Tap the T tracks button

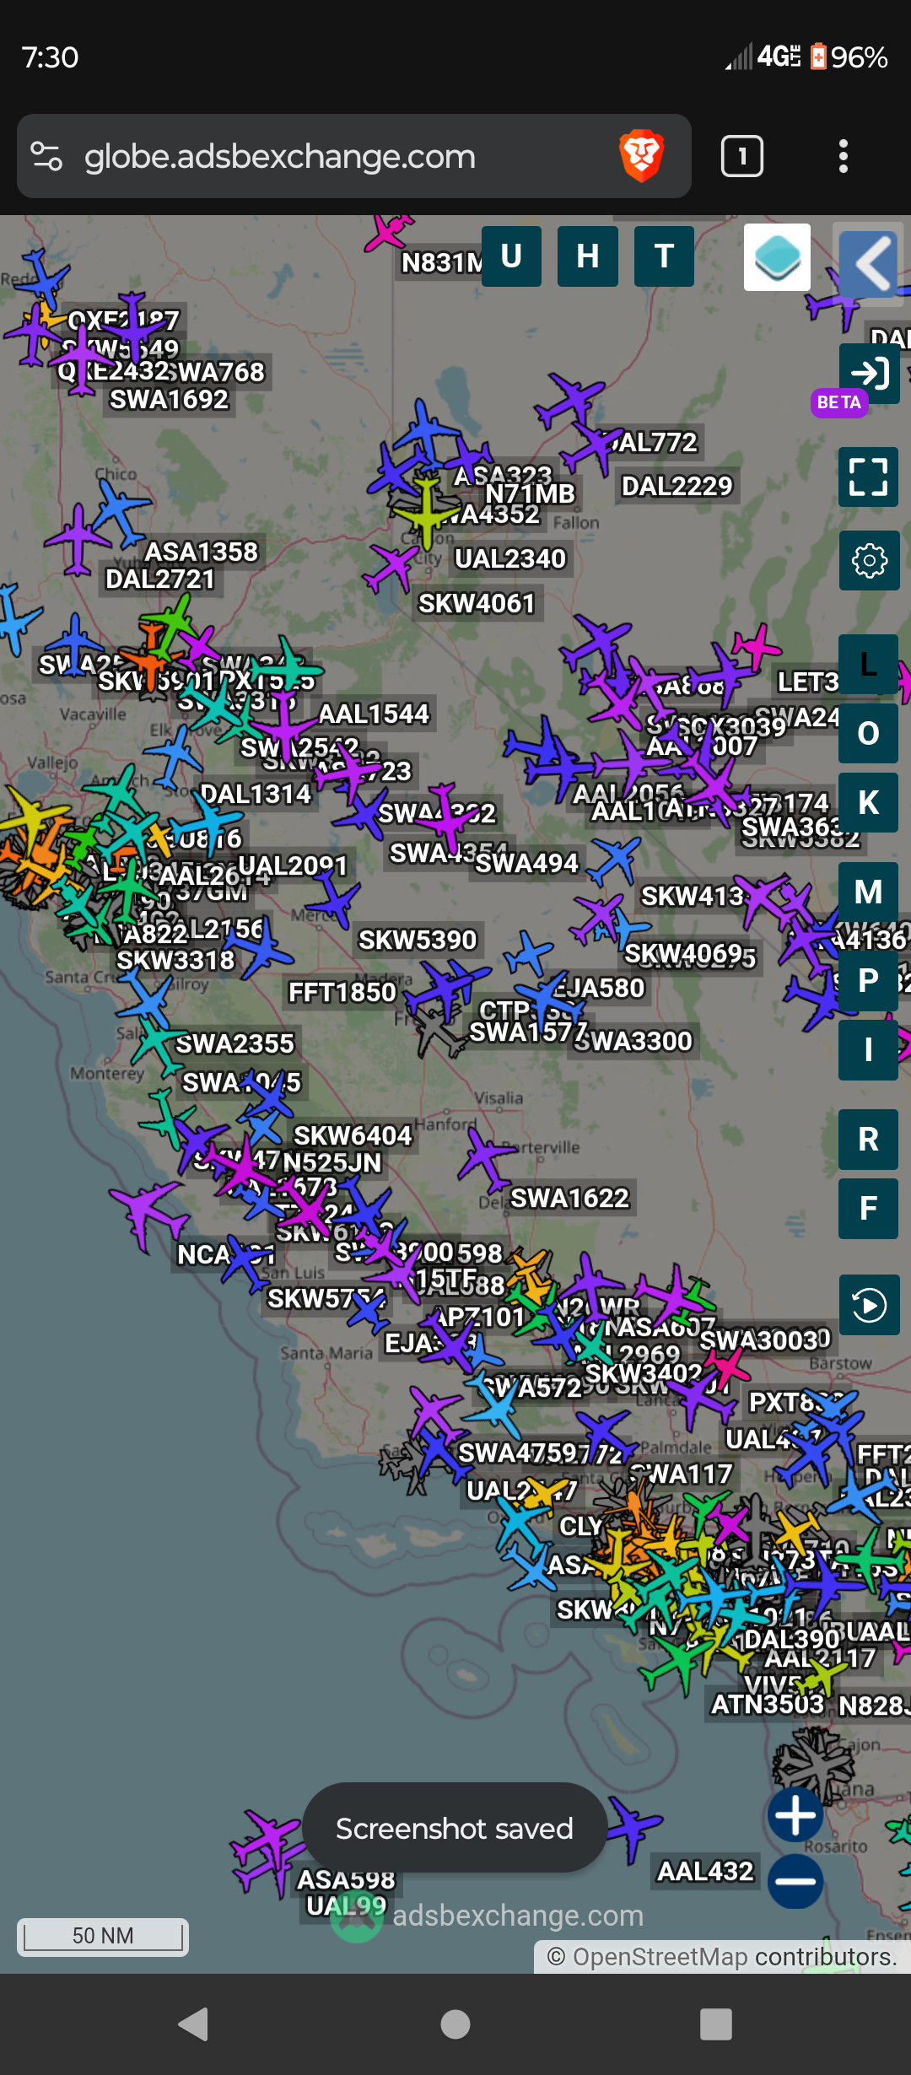coord(664,256)
